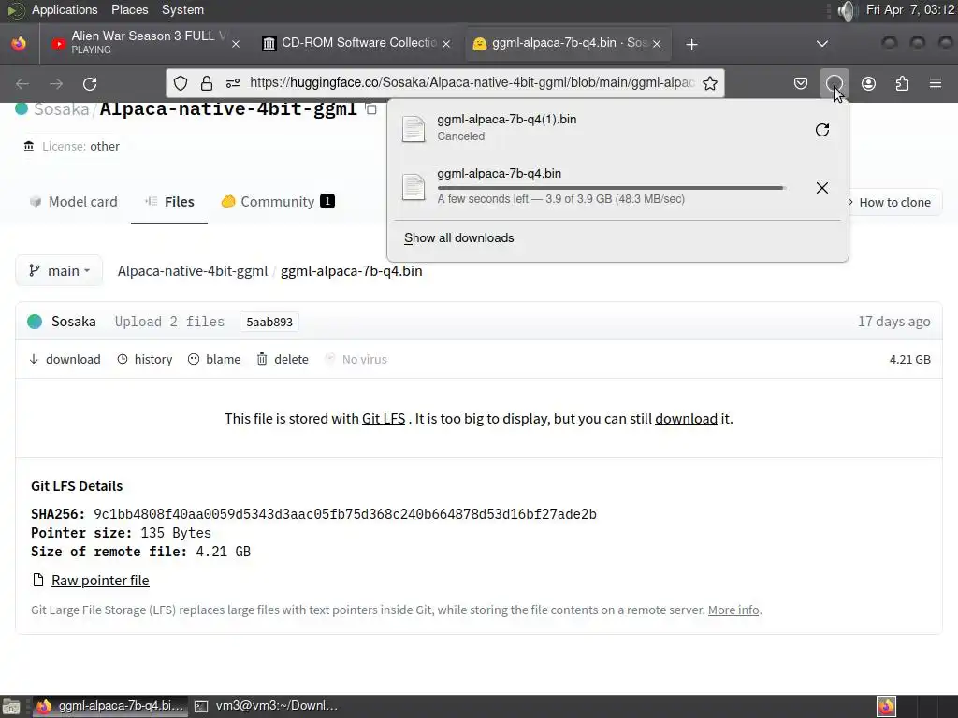Open the extensions puzzle icon
The width and height of the screenshot is (958, 718).
tap(902, 83)
